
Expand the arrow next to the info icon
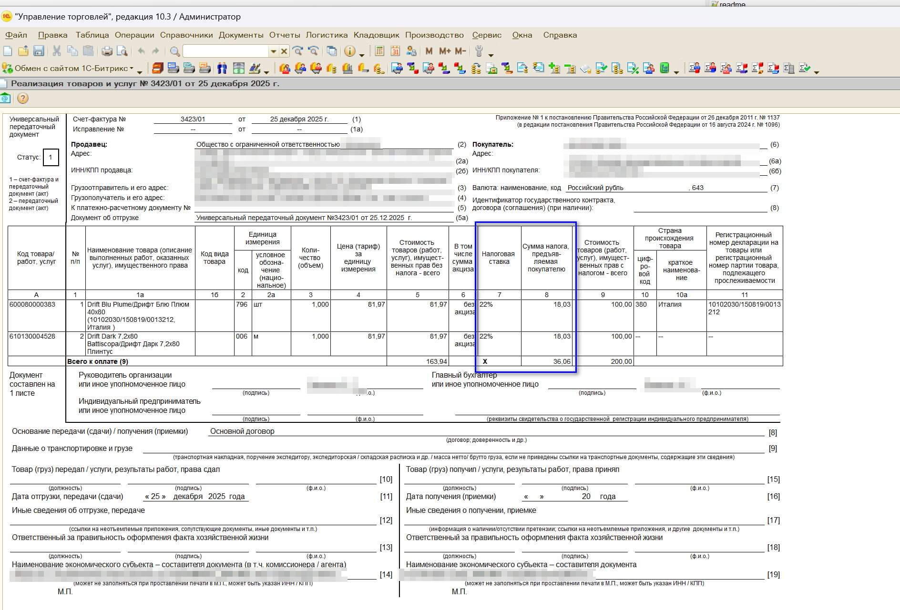point(362,53)
